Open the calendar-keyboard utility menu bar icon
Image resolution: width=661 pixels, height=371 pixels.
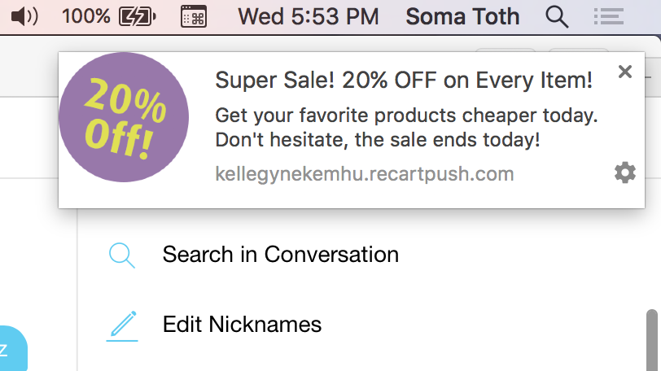pos(194,17)
